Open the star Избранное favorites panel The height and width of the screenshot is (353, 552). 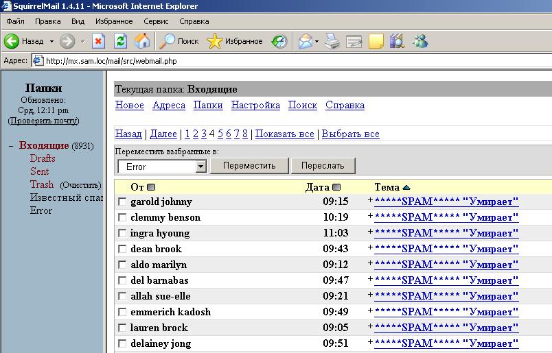pyautogui.click(x=234, y=42)
